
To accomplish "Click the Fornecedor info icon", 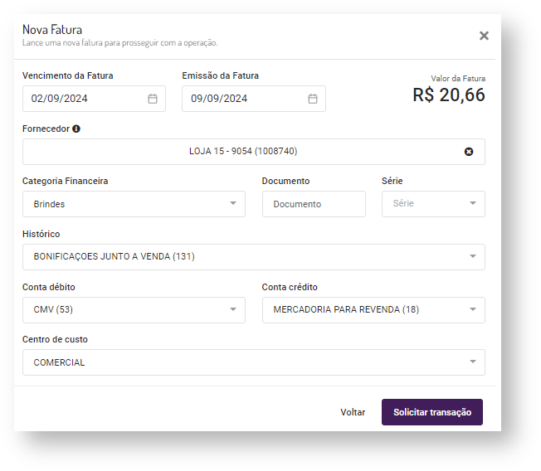I will (76, 129).
